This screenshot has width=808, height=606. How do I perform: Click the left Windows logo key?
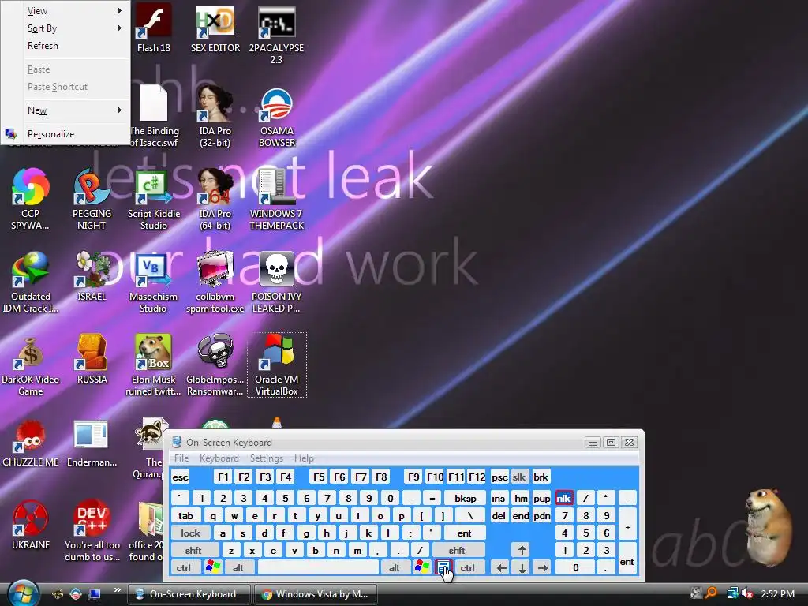click(x=213, y=568)
